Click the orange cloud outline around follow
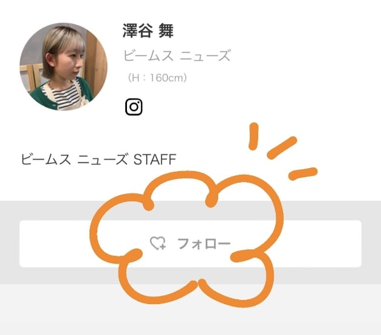This screenshot has height=335, width=381. (x=186, y=239)
